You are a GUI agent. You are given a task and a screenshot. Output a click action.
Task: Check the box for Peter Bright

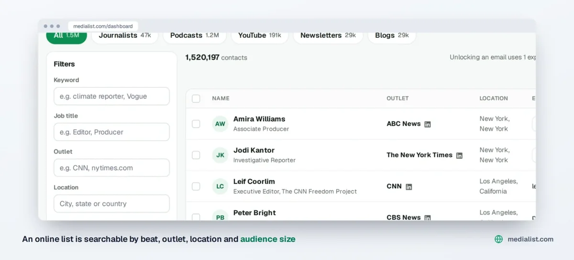(196, 217)
